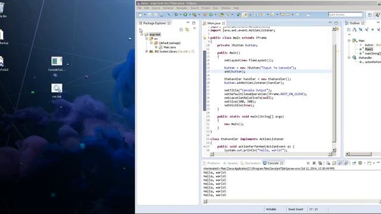Screen dimensions: 381x214
Task: Click the External Tools run icon
Action: (195, 15)
